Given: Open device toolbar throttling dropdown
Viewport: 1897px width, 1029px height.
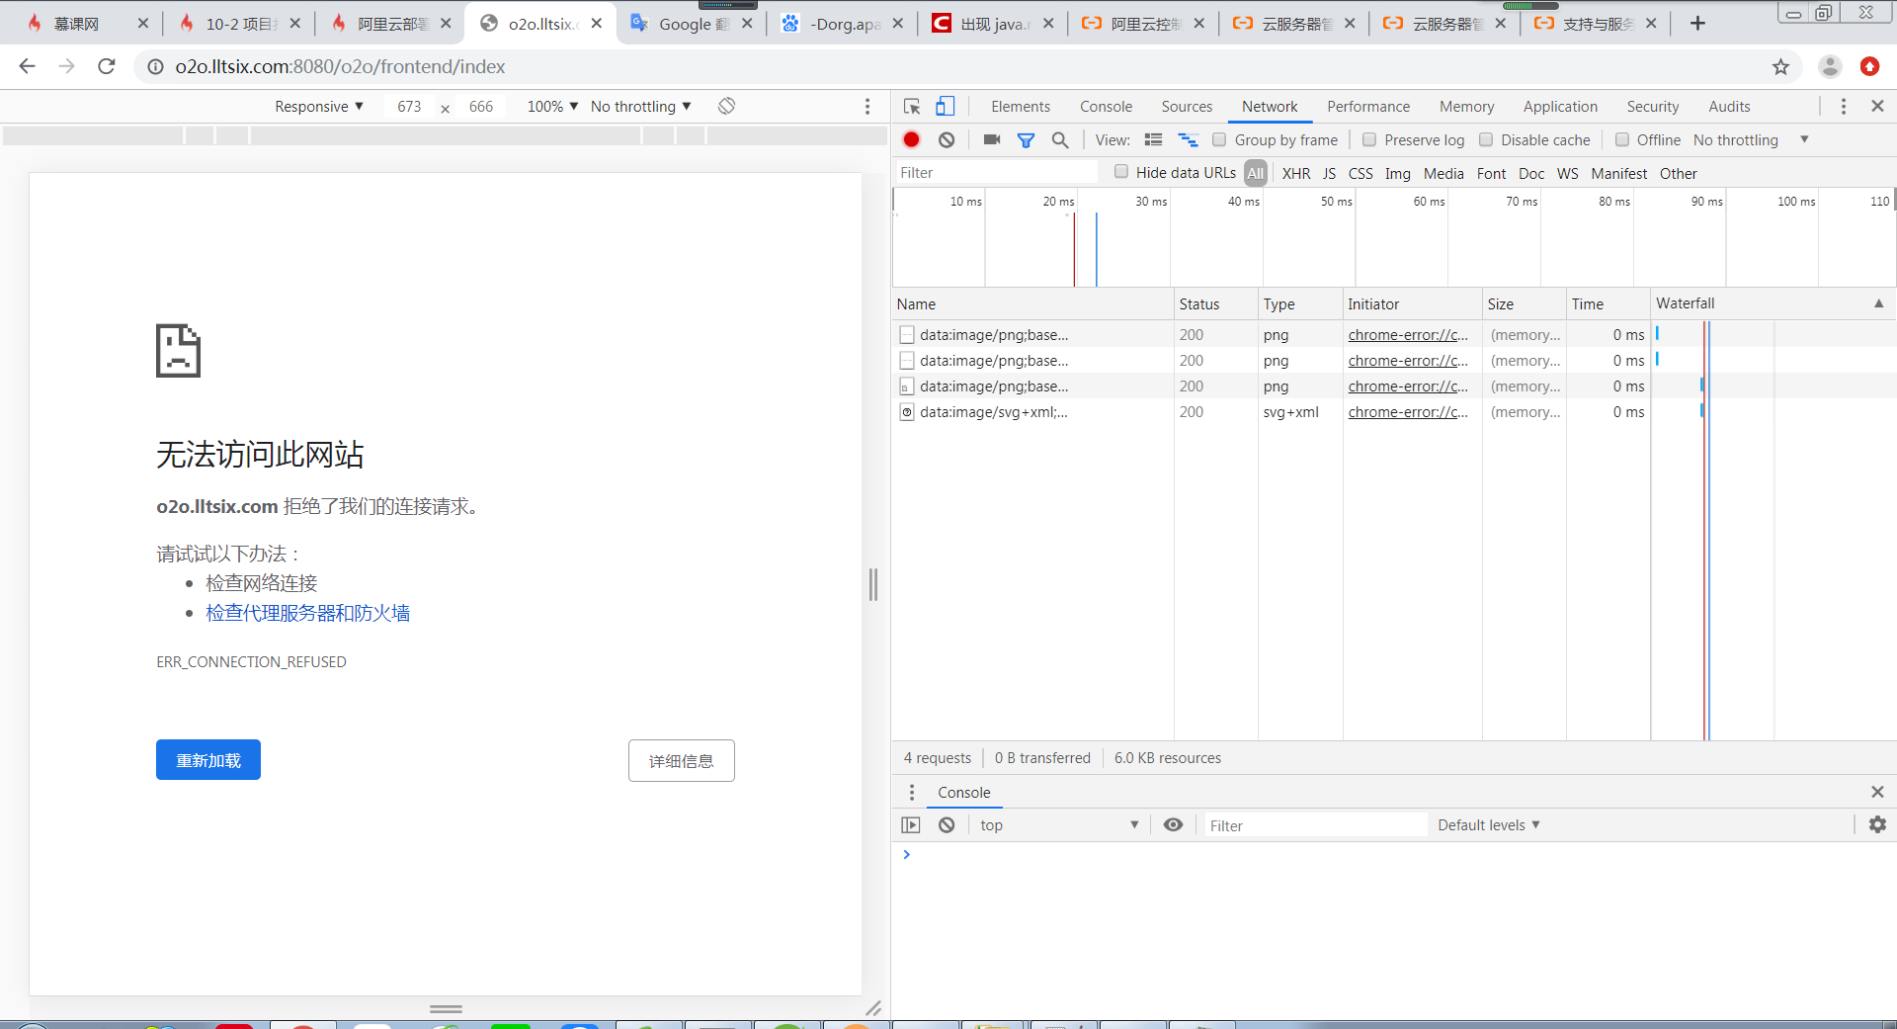Looking at the screenshot, I should 641,107.
